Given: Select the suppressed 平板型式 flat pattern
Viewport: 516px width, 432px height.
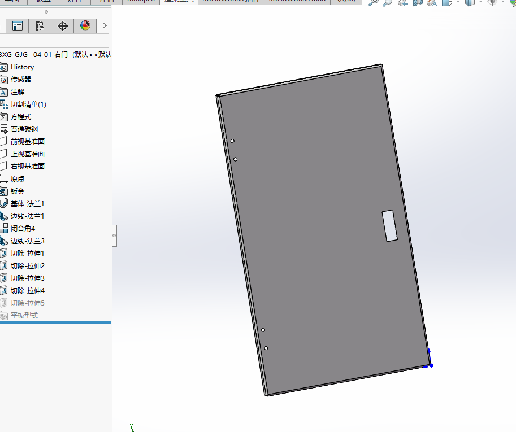Looking at the screenshot, I should (x=24, y=316).
